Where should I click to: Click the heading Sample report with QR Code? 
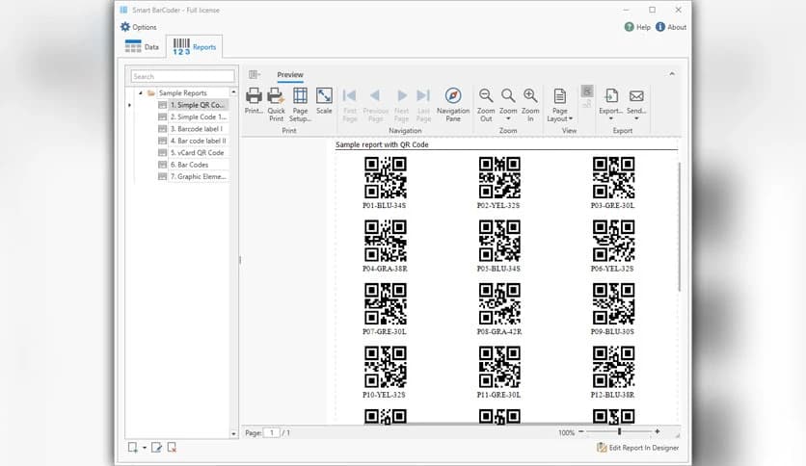click(x=382, y=144)
